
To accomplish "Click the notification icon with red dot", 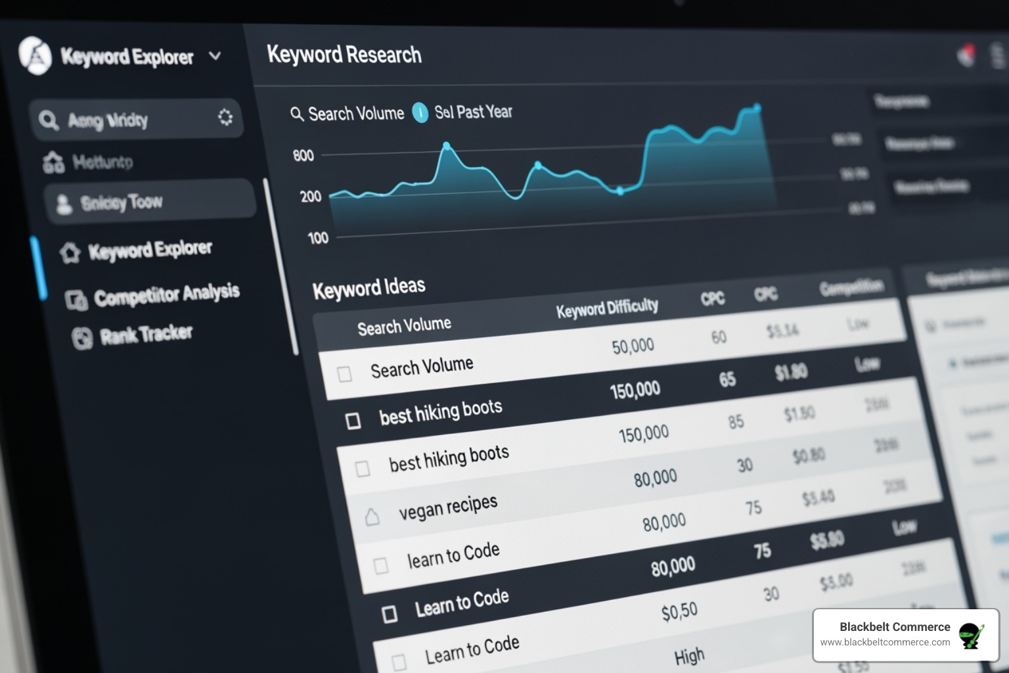I will [x=966, y=55].
